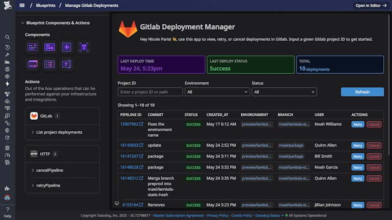Click the Gitlab fox logo

click(128, 29)
